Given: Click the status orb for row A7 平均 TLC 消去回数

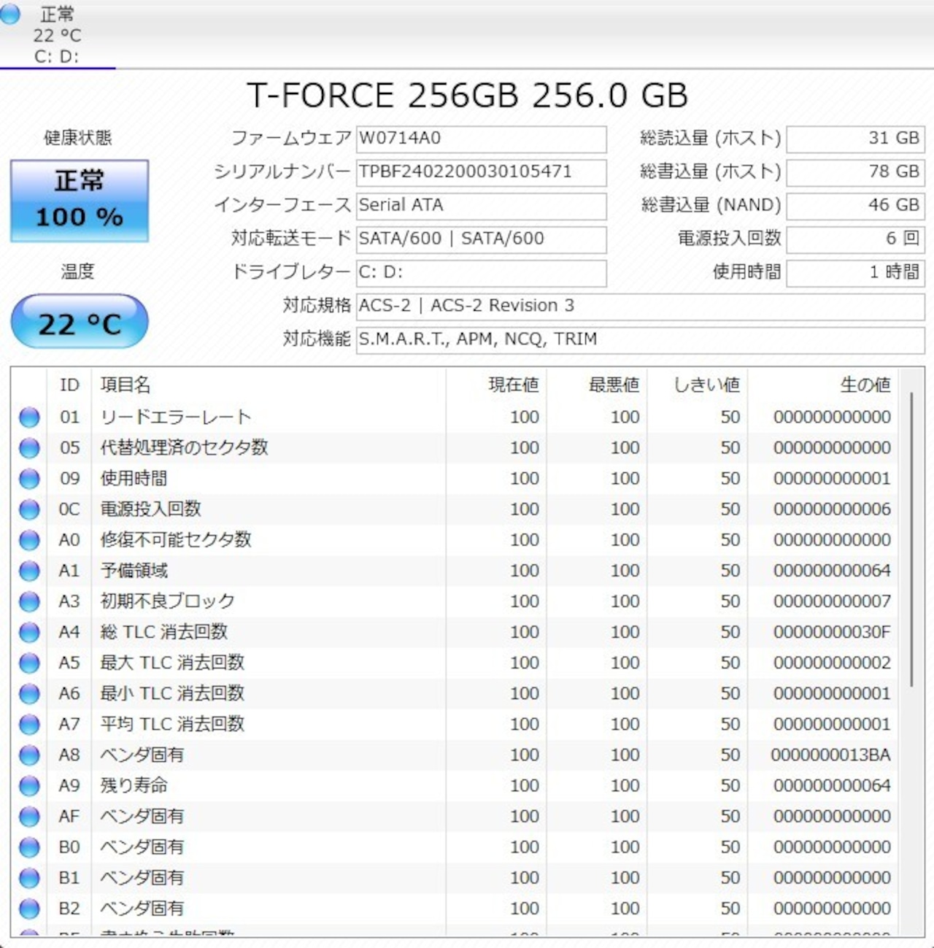Looking at the screenshot, I should pos(29,724).
